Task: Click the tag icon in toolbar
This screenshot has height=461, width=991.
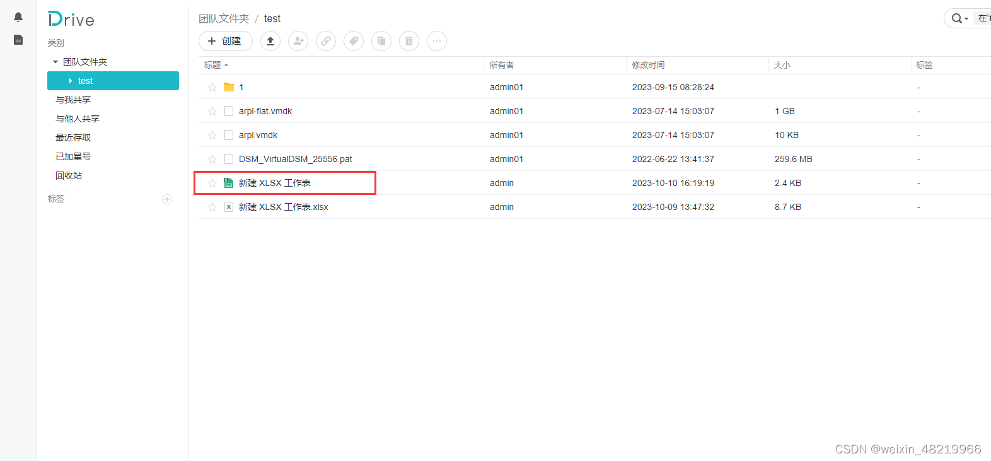Action: 354,41
